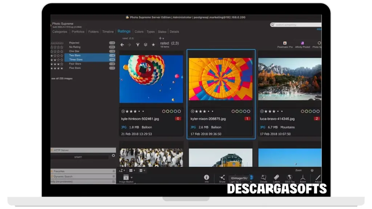The height and width of the screenshot is (209, 372).
Task: Open the Info panel
Action: click(x=206, y=177)
